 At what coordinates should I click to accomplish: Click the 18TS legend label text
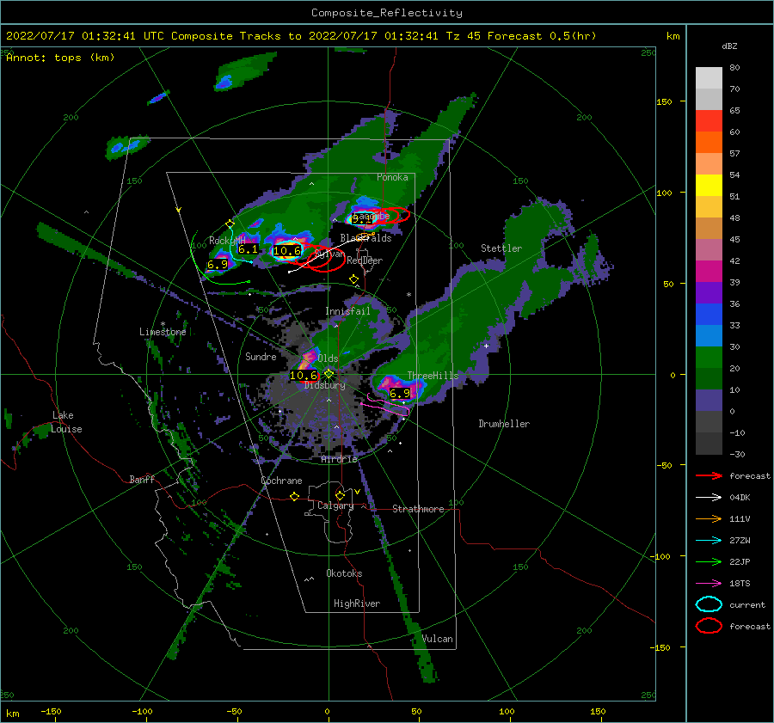pos(740,584)
